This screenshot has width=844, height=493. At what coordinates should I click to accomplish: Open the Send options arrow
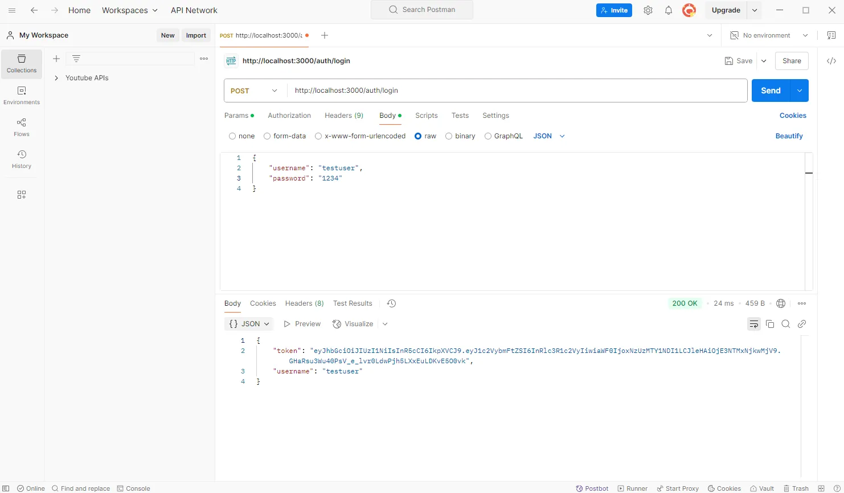click(x=800, y=91)
